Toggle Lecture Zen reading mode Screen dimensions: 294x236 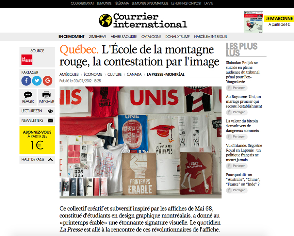(37, 111)
